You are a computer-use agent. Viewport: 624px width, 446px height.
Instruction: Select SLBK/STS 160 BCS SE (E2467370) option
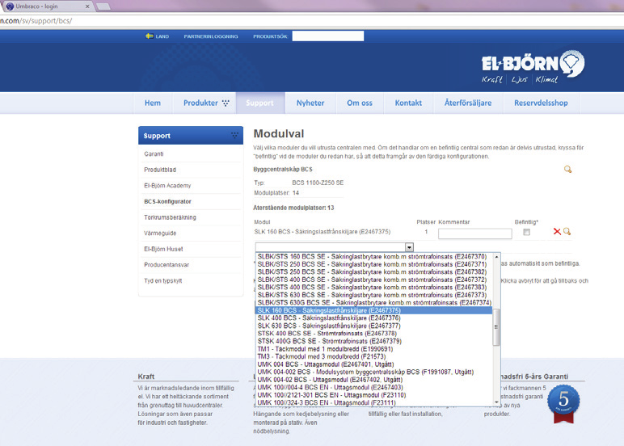(373, 257)
